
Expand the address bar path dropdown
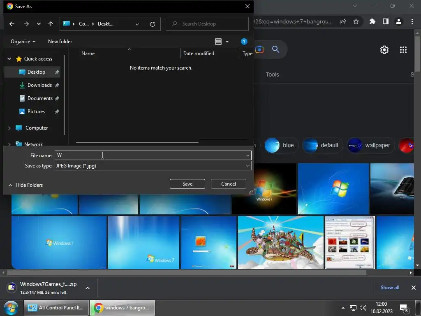point(137,24)
